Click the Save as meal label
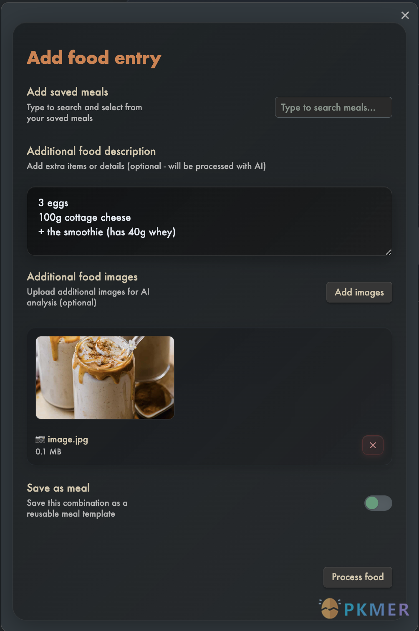The width and height of the screenshot is (419, 631). pos(58,487)
